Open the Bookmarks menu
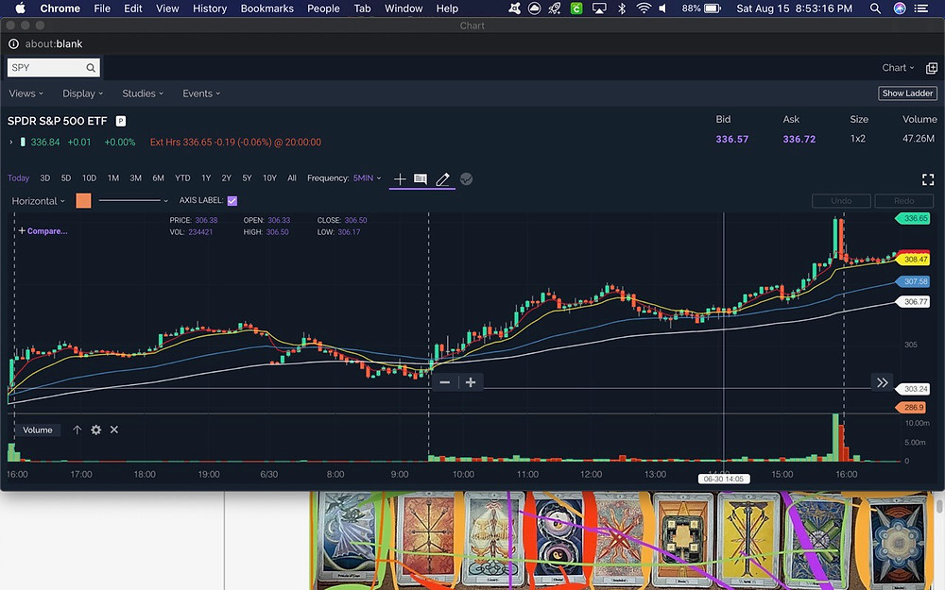This screenshot has width=945, height=590. click(x=267, y=8)
